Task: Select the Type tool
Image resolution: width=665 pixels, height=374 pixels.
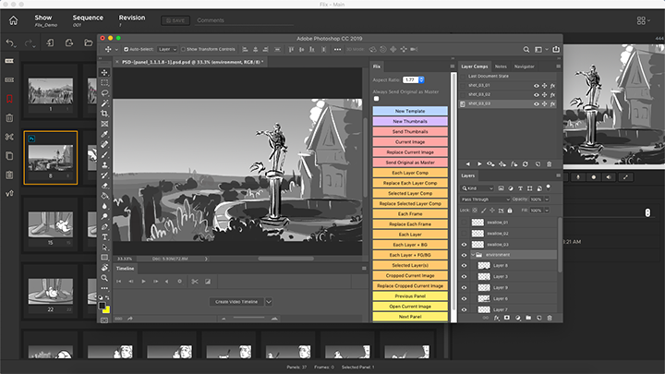Action: 104,235
